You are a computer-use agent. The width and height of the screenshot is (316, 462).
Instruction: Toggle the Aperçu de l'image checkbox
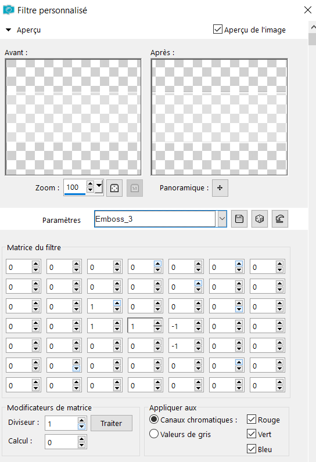tap(218, 29)
